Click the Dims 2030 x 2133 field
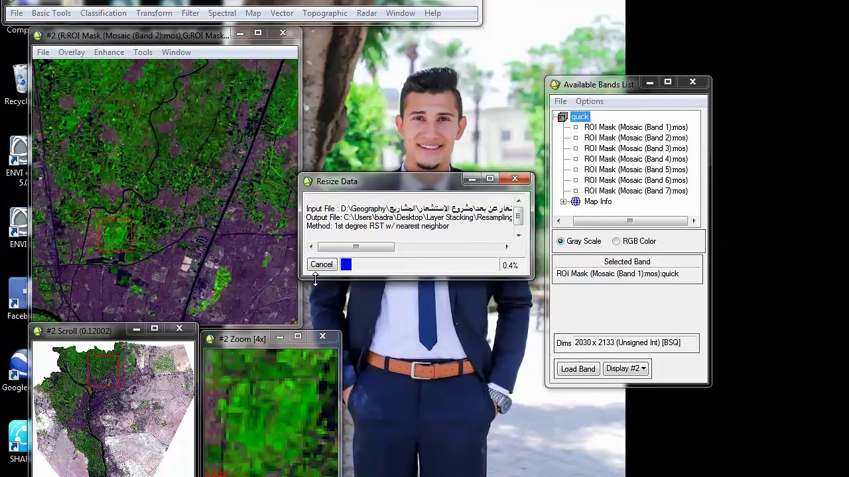Image resolution: width=849 pixels, height=477 pixels. click(635, 343)
